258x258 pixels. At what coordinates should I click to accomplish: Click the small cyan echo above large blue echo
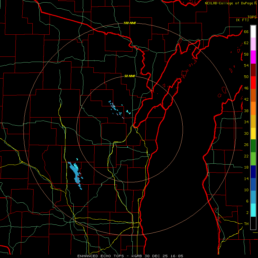pyautogui.click(x=77, y=159)
